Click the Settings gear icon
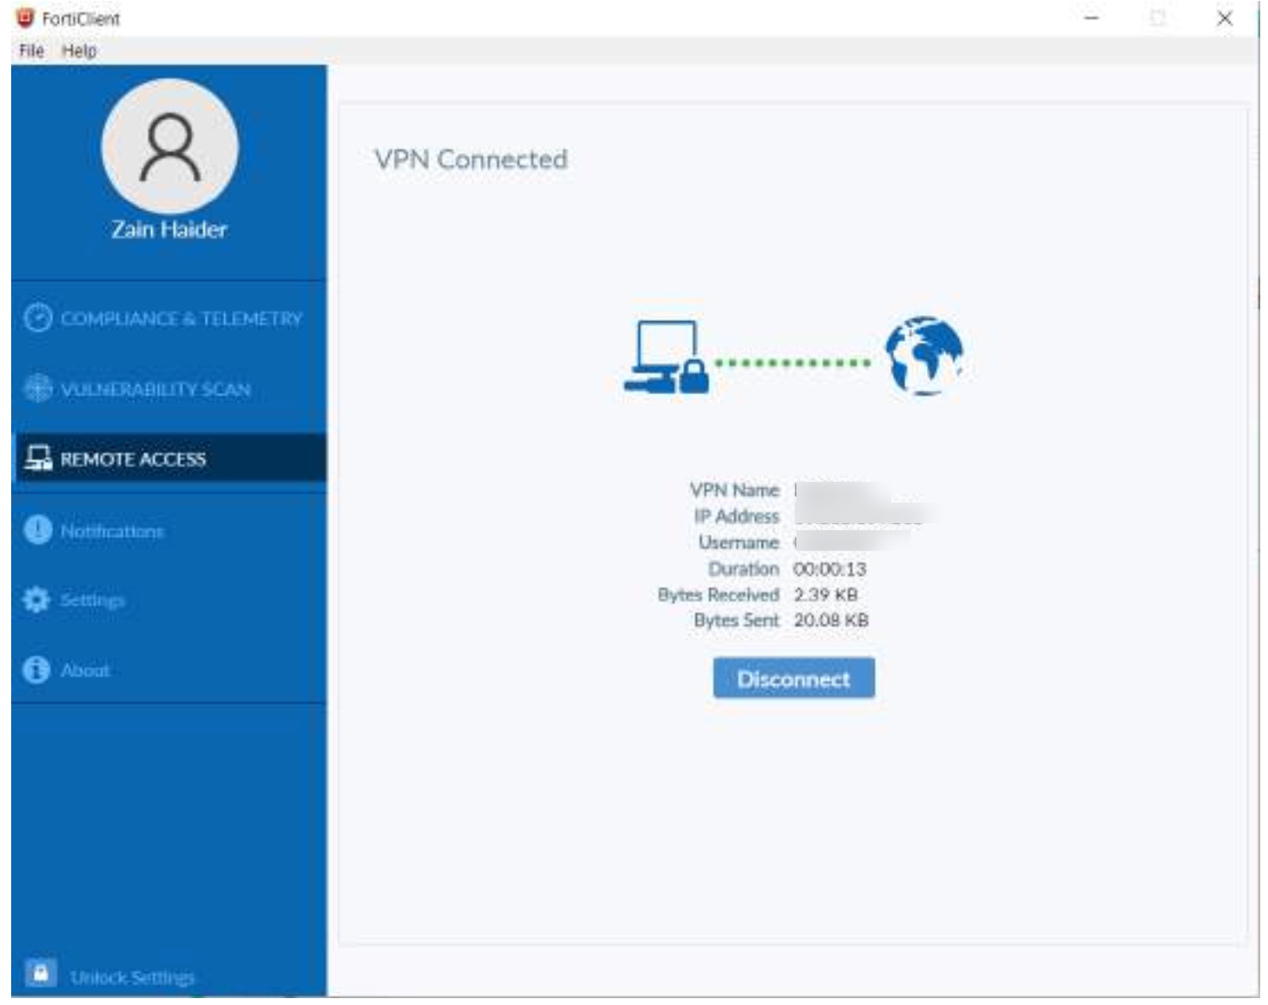1268x1005 pixels. pos(36,600)
